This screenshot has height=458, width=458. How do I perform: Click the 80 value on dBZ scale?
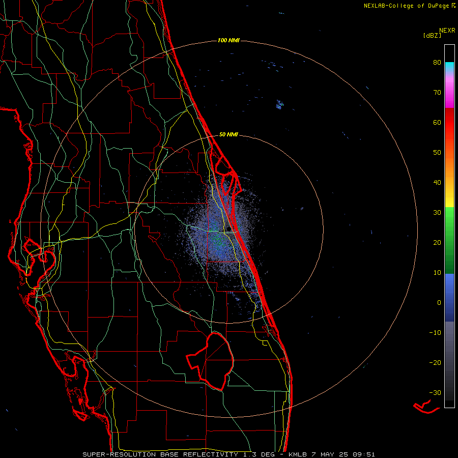point(437,63)
